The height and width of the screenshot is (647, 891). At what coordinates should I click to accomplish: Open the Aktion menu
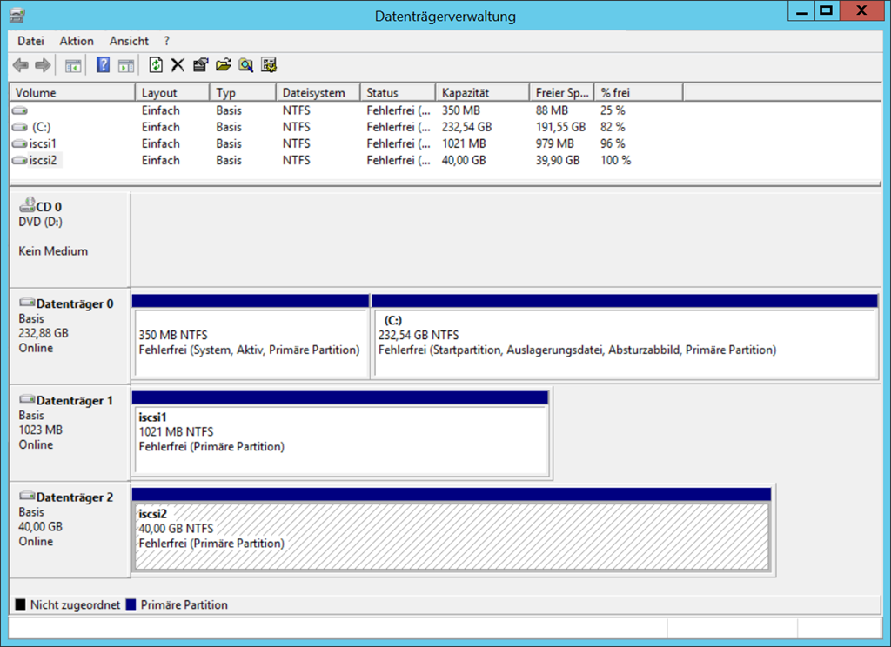coord(77,41)
